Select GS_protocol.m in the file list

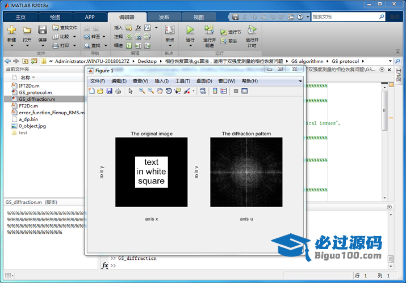coord(35,92)
